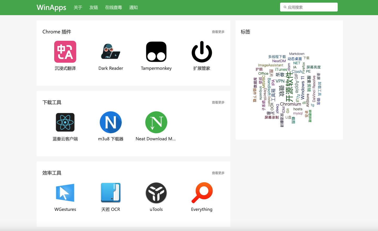
Task: Click the WinApps site logo
Action: [51, 7]
